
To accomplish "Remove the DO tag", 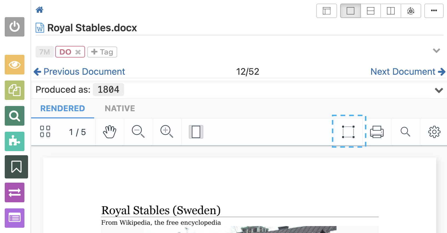I will click(x=78, y=52).
